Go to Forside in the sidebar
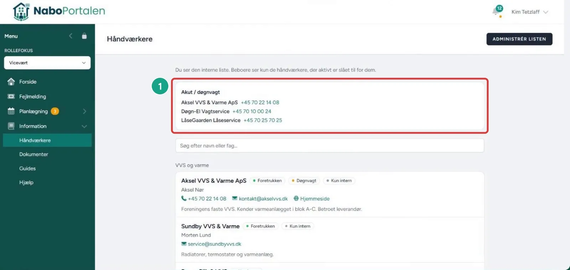 point(28,82)
